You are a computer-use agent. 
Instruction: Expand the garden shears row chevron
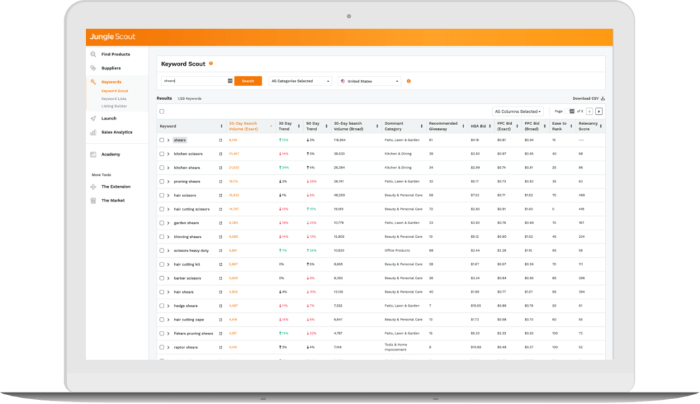pyautogui.click(x=168, y=224)
